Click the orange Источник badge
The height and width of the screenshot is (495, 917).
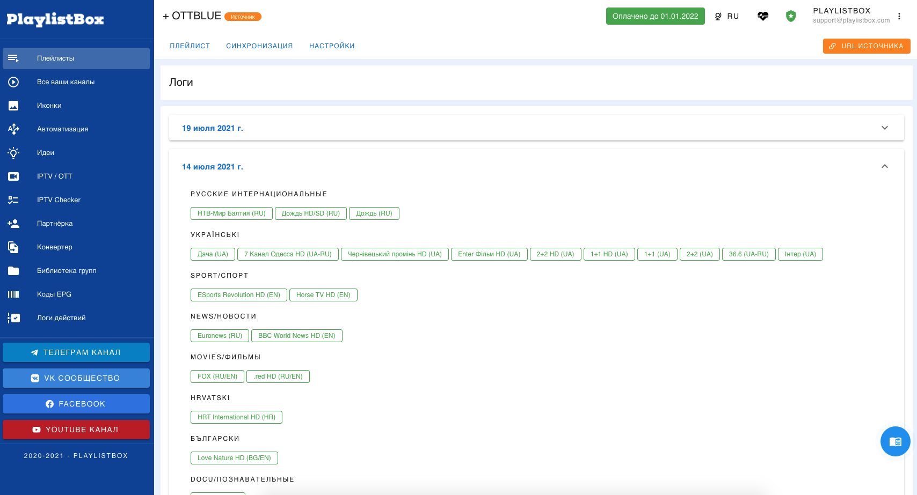pos(243,17)
